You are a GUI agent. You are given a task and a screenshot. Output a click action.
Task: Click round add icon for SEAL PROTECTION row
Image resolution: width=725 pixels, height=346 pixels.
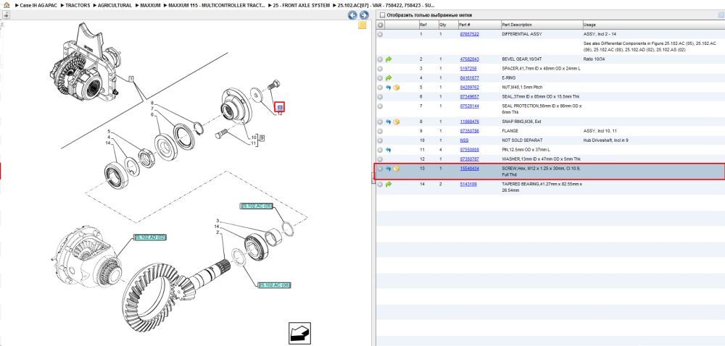pos(380,106)
